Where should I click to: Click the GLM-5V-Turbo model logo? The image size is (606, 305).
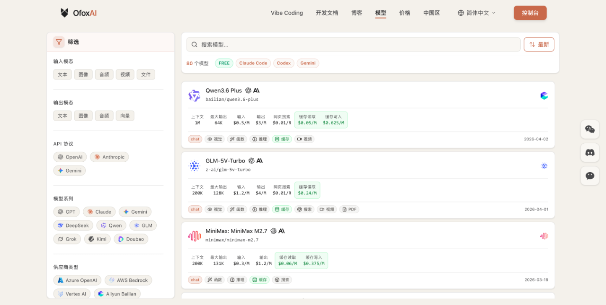194,166
